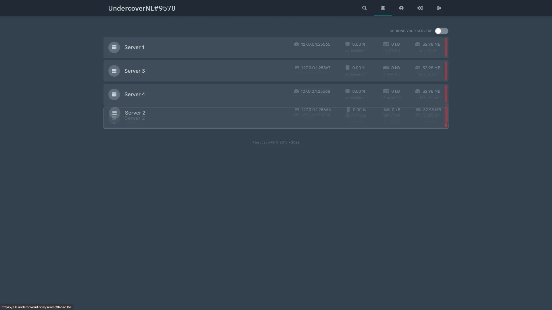Click Server 3 address 127.0.0.1:25567
The height and width of the screenshot is (310, 552).
click(316, 68)
